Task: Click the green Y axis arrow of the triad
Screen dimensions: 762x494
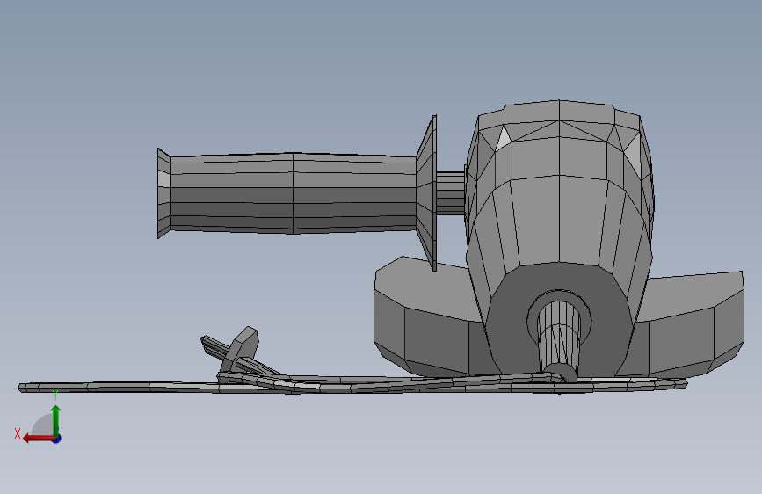Action: point(56,420)
